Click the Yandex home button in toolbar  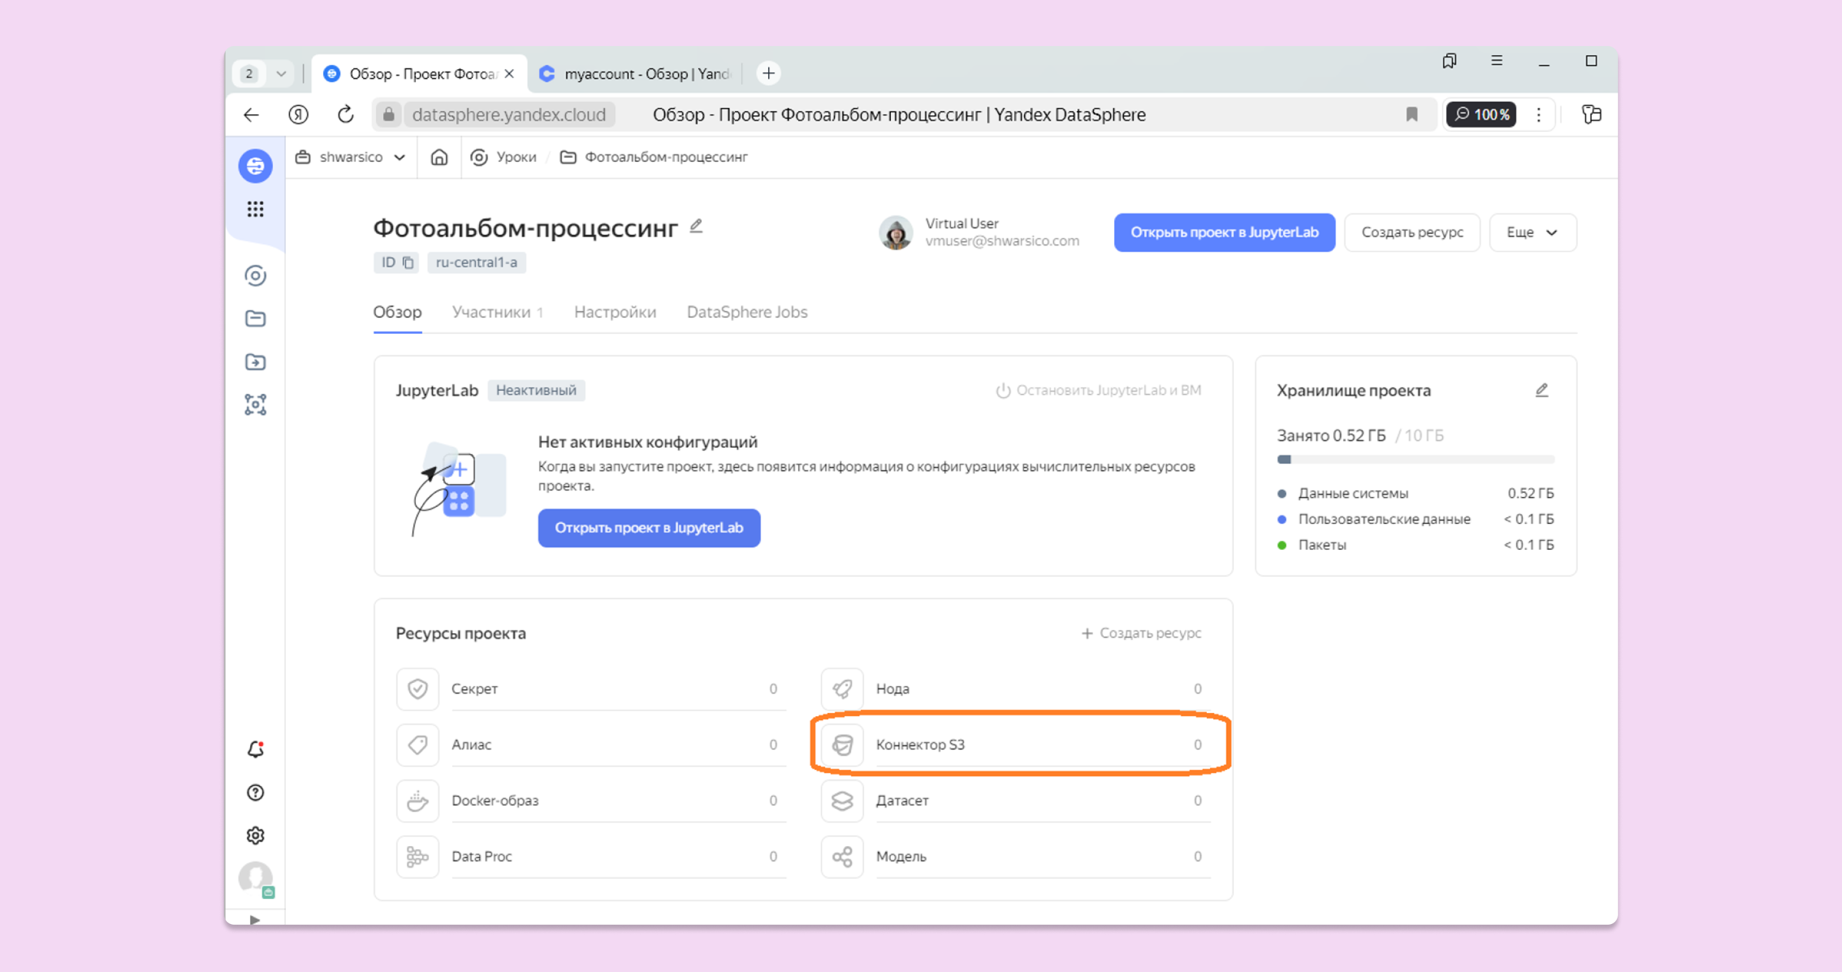click(x=298, y=114)
